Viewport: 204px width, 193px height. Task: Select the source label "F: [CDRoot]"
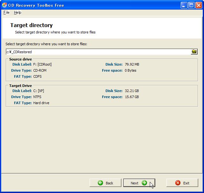[x=42, y=64]
